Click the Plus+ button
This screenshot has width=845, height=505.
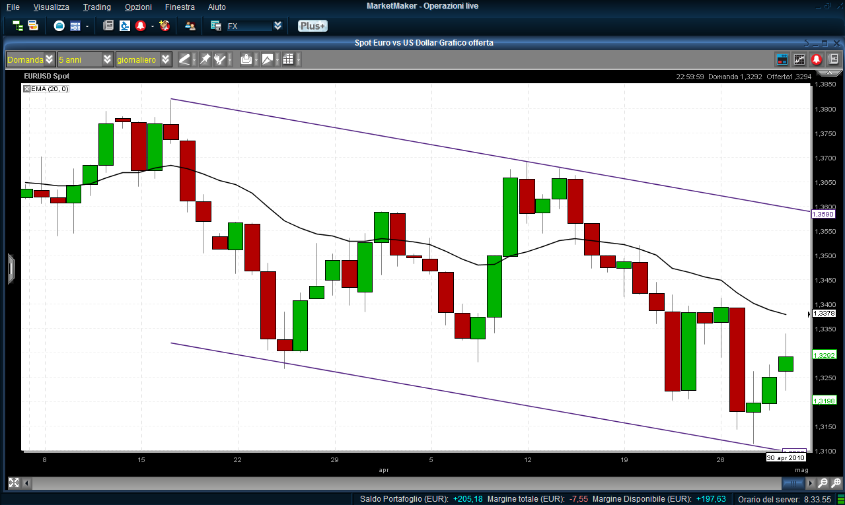pos(312,26)
